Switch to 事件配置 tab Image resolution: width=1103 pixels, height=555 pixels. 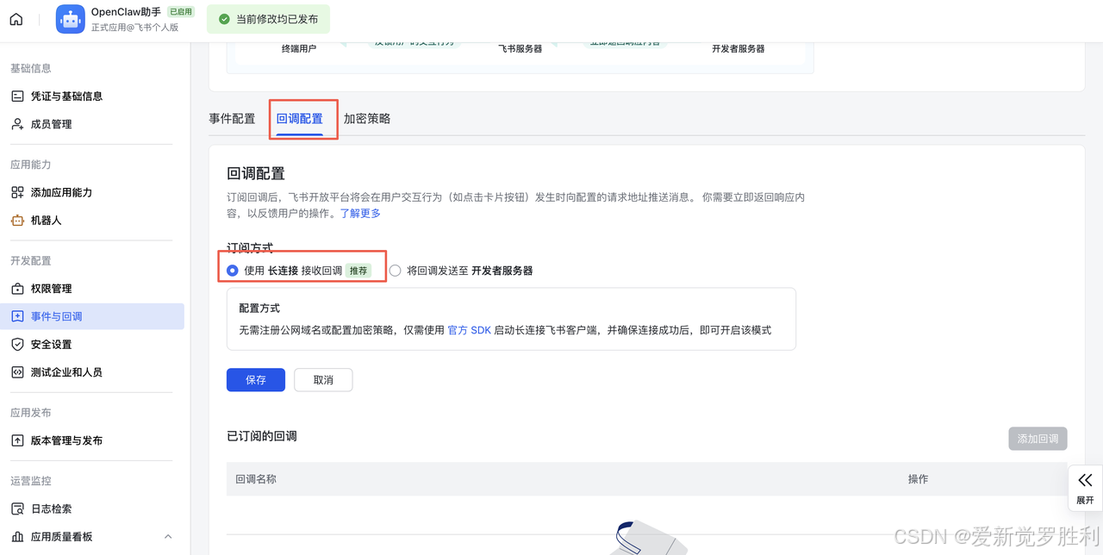point(232,119)
